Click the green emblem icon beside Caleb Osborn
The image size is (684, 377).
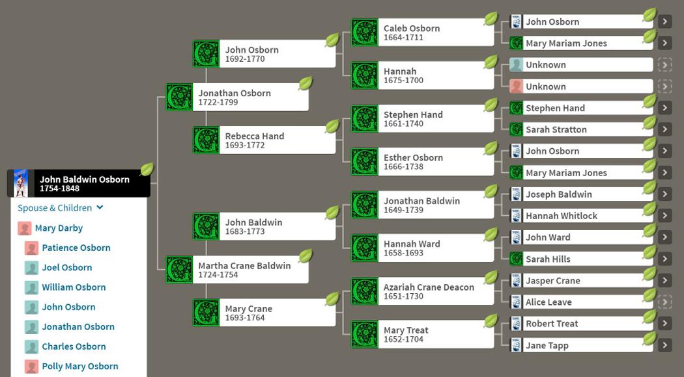pyautogui.click(x=364, y=32)
